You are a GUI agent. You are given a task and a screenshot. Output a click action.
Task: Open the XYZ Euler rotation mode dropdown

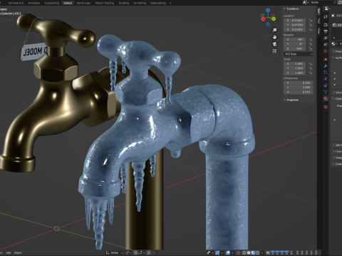tap(299, 54)
